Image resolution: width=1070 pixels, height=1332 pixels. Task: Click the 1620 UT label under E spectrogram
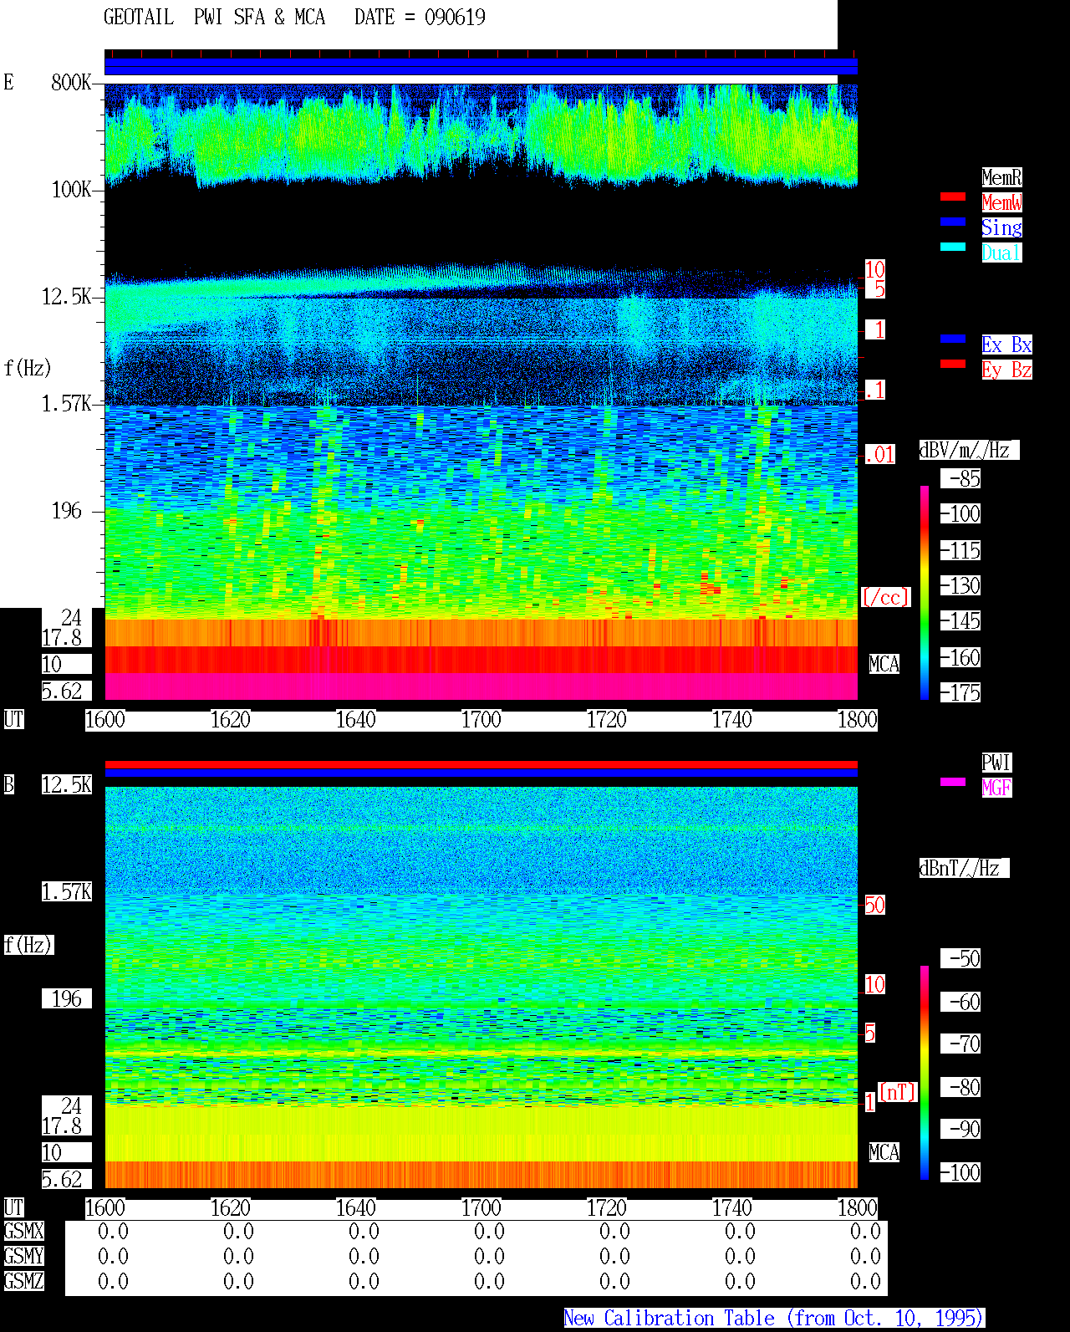pyautogui.click(x=230, y=719)
